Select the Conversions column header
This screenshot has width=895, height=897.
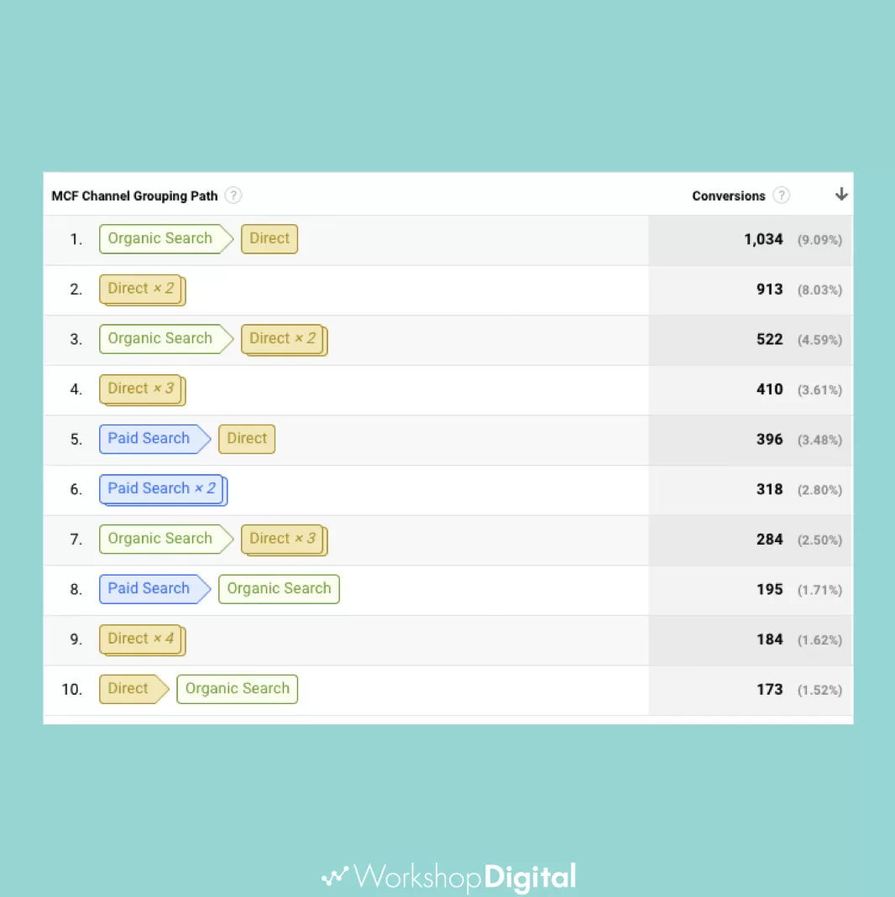pyautogui.click(x=729, y=196)
